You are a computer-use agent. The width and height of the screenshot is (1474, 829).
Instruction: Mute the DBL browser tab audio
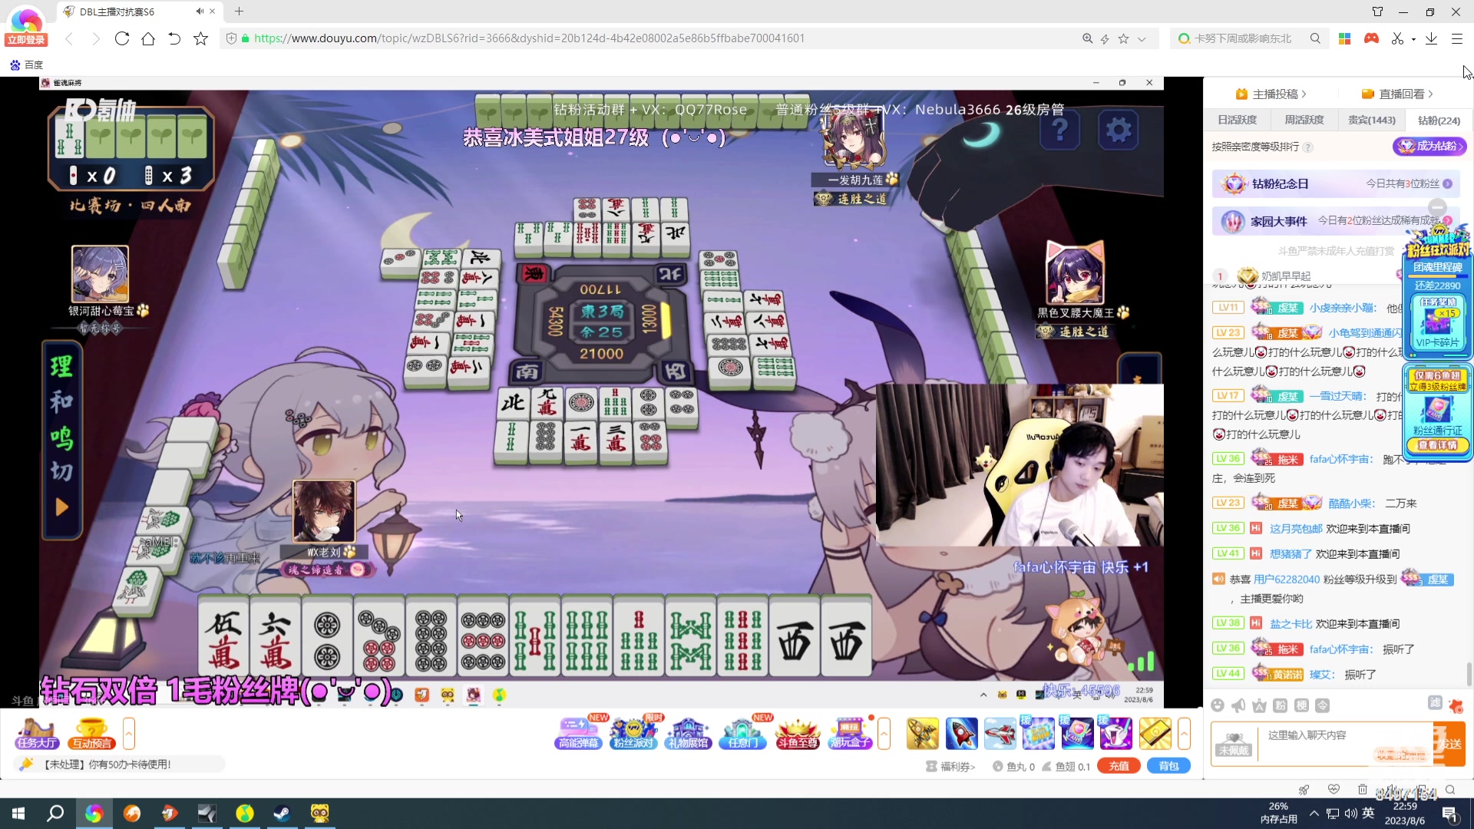[x=200, y=12]
